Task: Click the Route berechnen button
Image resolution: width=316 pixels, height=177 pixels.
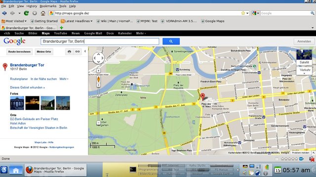Action: tap(19, 52)
